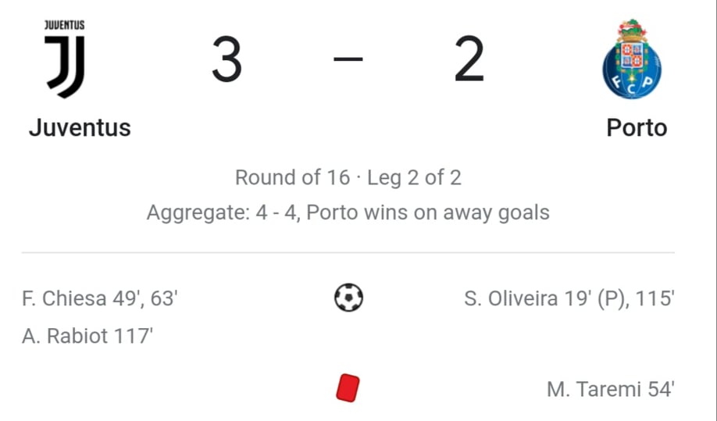Click the crown atop Porto crest

[632, 30]
